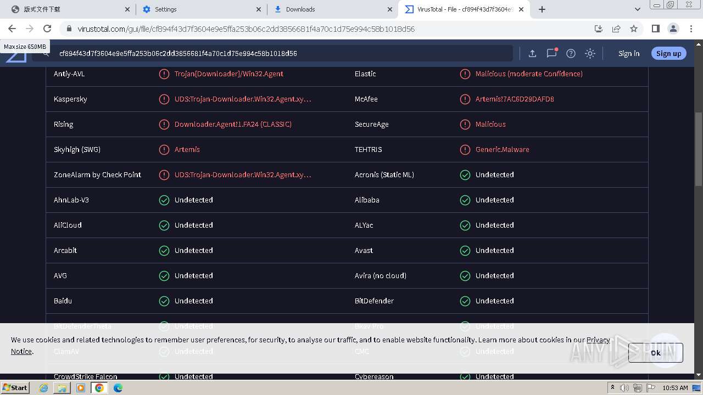The image size is (703, 395).
Task: Open a new tab with plus button
Action: [542, 9]
